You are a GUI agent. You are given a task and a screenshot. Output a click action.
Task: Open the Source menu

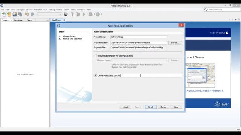point(29,10)
